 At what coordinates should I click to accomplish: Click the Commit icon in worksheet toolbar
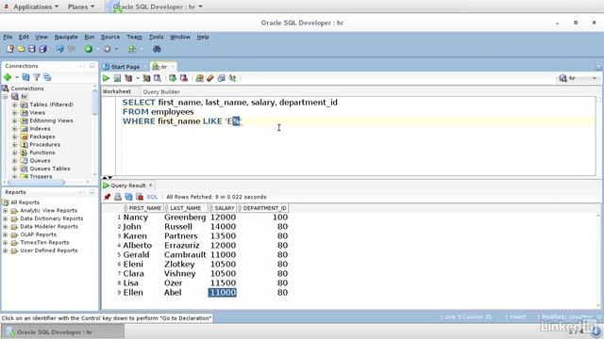pyautogui.click(x=173, y=78)
